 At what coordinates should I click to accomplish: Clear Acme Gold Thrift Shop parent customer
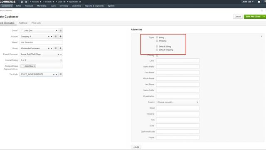58,54
